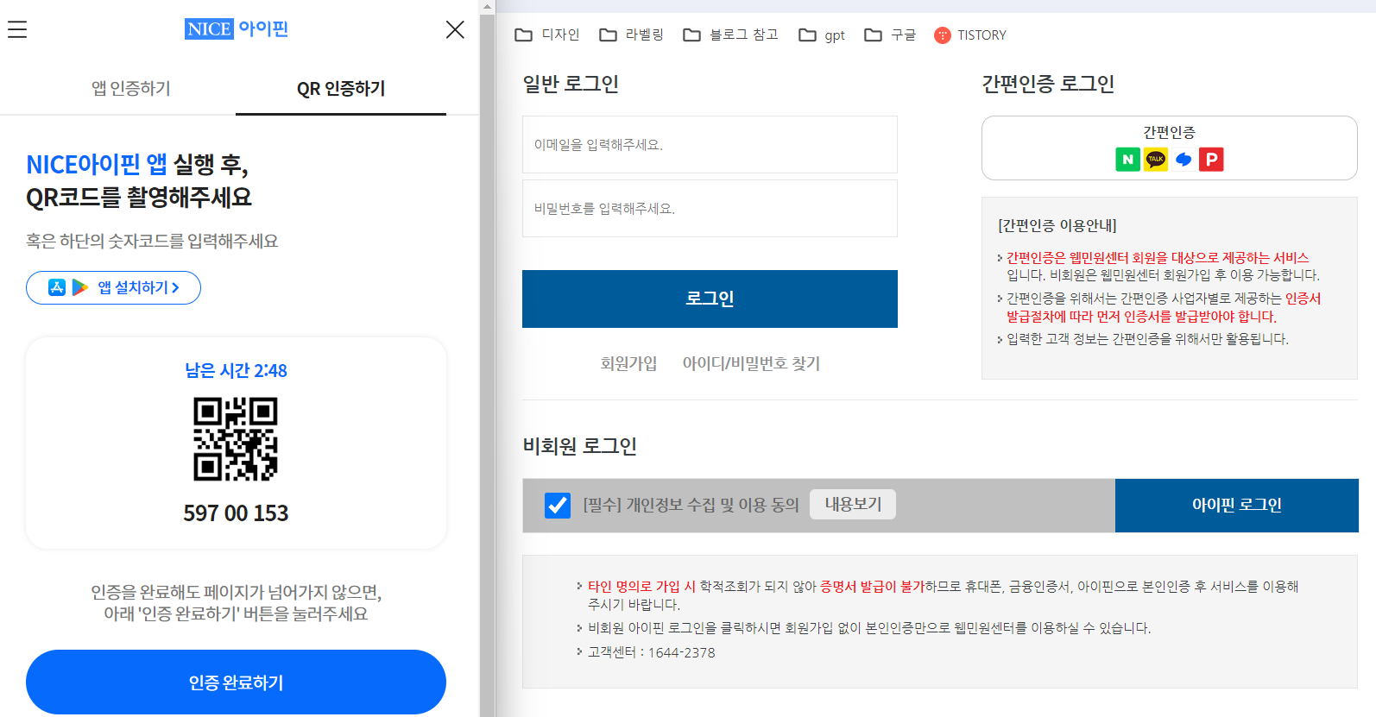Screen dimensions: 1376x717
Task: Close the NICE 아이핀 popup with X
Action: 455,29
